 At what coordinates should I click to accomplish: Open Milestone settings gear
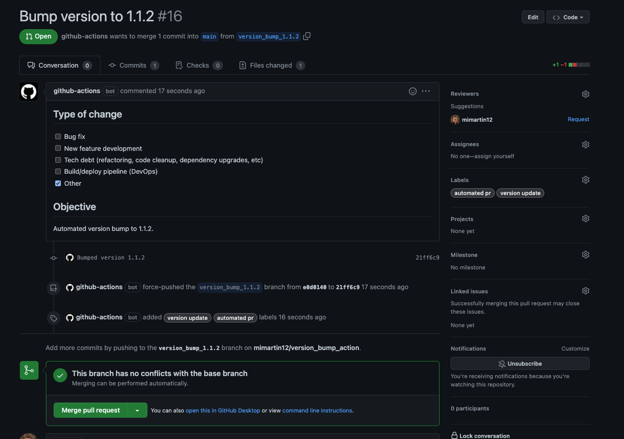click(585, 255)
